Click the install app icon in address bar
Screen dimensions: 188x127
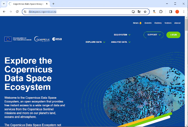[133, 12]
